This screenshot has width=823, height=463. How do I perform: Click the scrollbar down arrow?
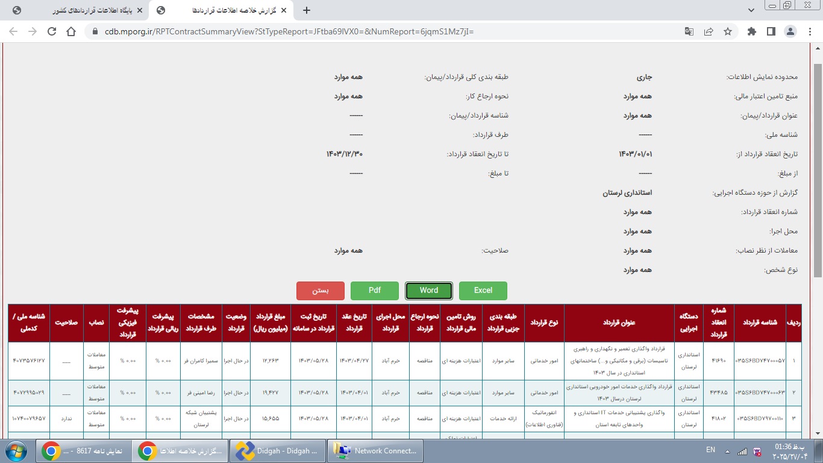tap(818, 433)
